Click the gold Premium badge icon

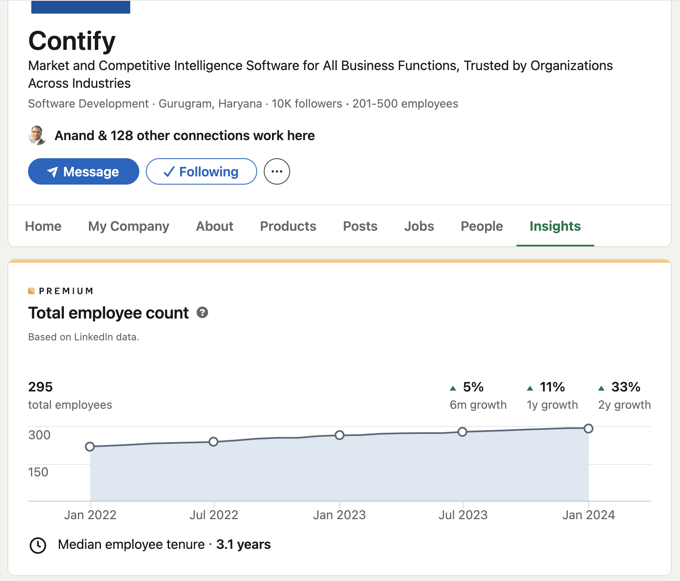tap(31, 291)
